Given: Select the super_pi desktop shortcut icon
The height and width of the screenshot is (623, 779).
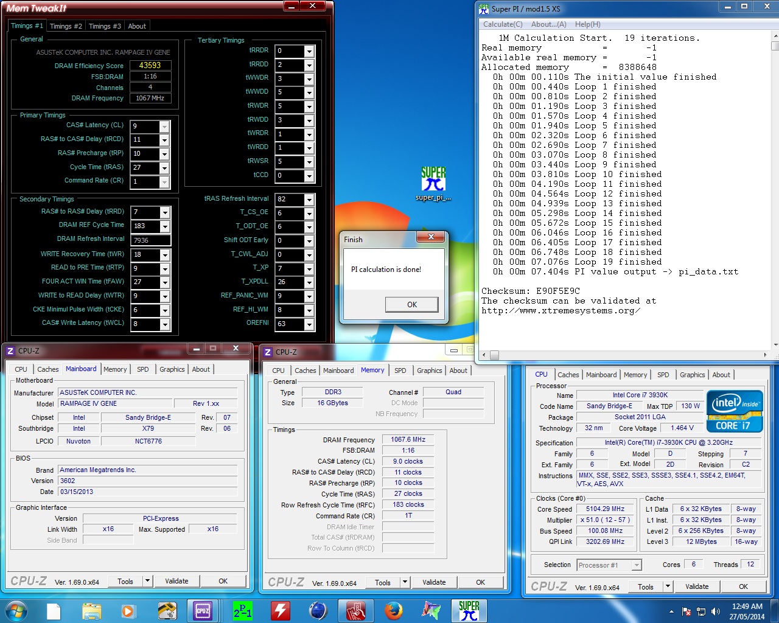Looking at the screenshot, I should (433, 184).
